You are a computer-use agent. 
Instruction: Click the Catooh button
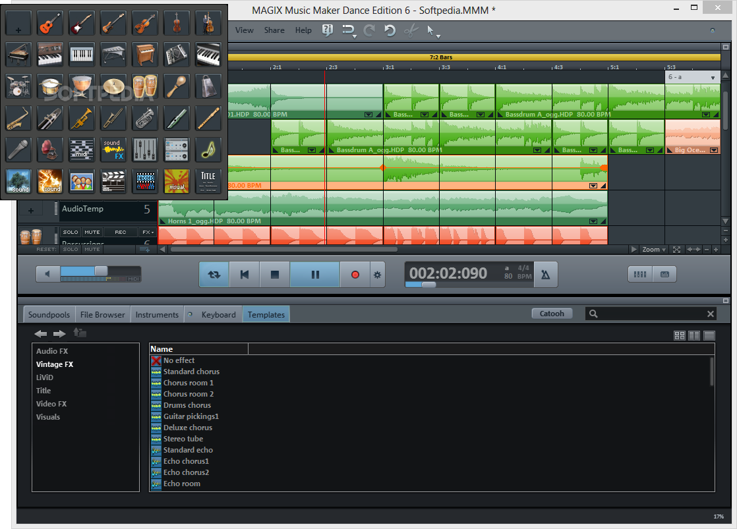(x=552, y=314)
